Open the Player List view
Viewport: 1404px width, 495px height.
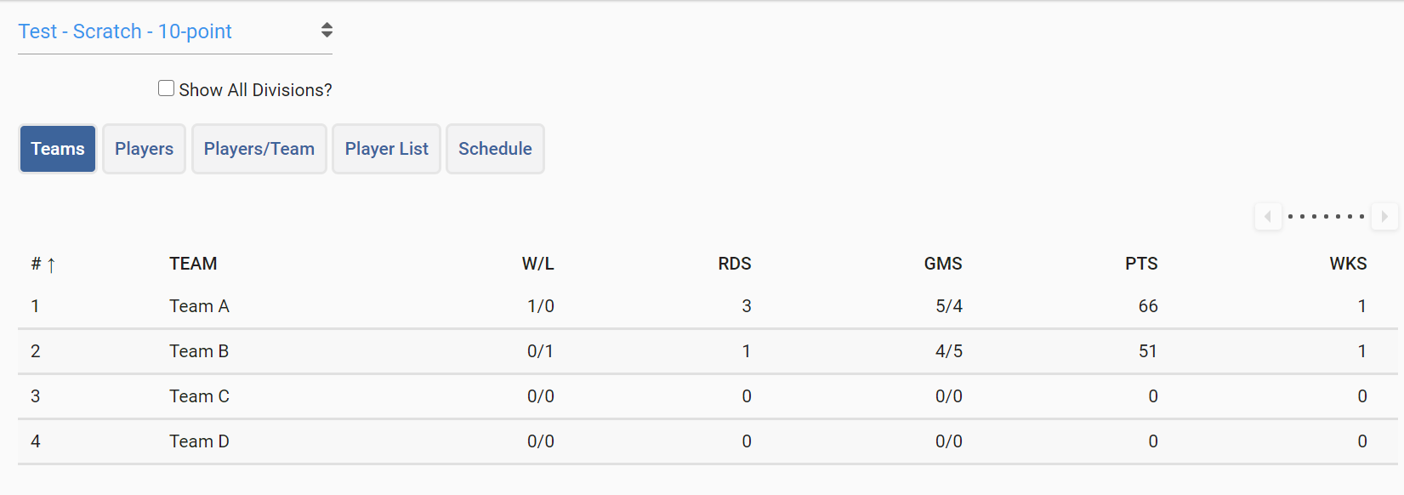[x=386, y=148]
